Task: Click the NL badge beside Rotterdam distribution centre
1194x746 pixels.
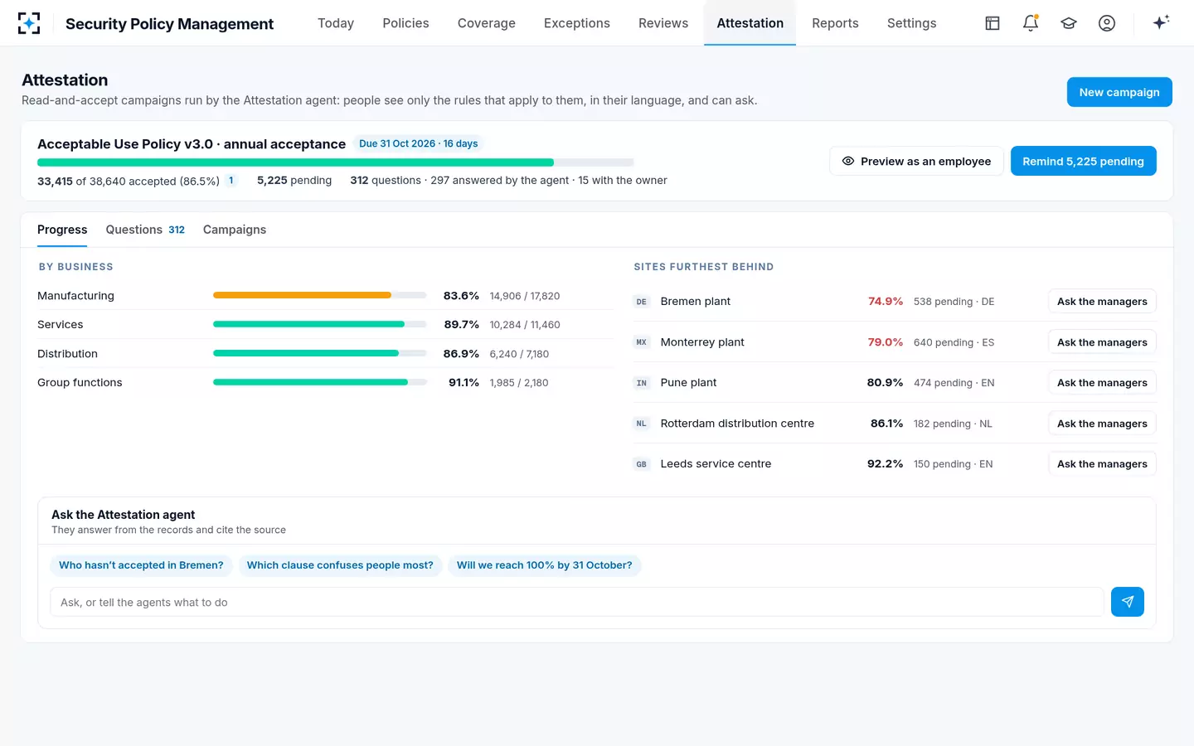Action: click(641, 424)
